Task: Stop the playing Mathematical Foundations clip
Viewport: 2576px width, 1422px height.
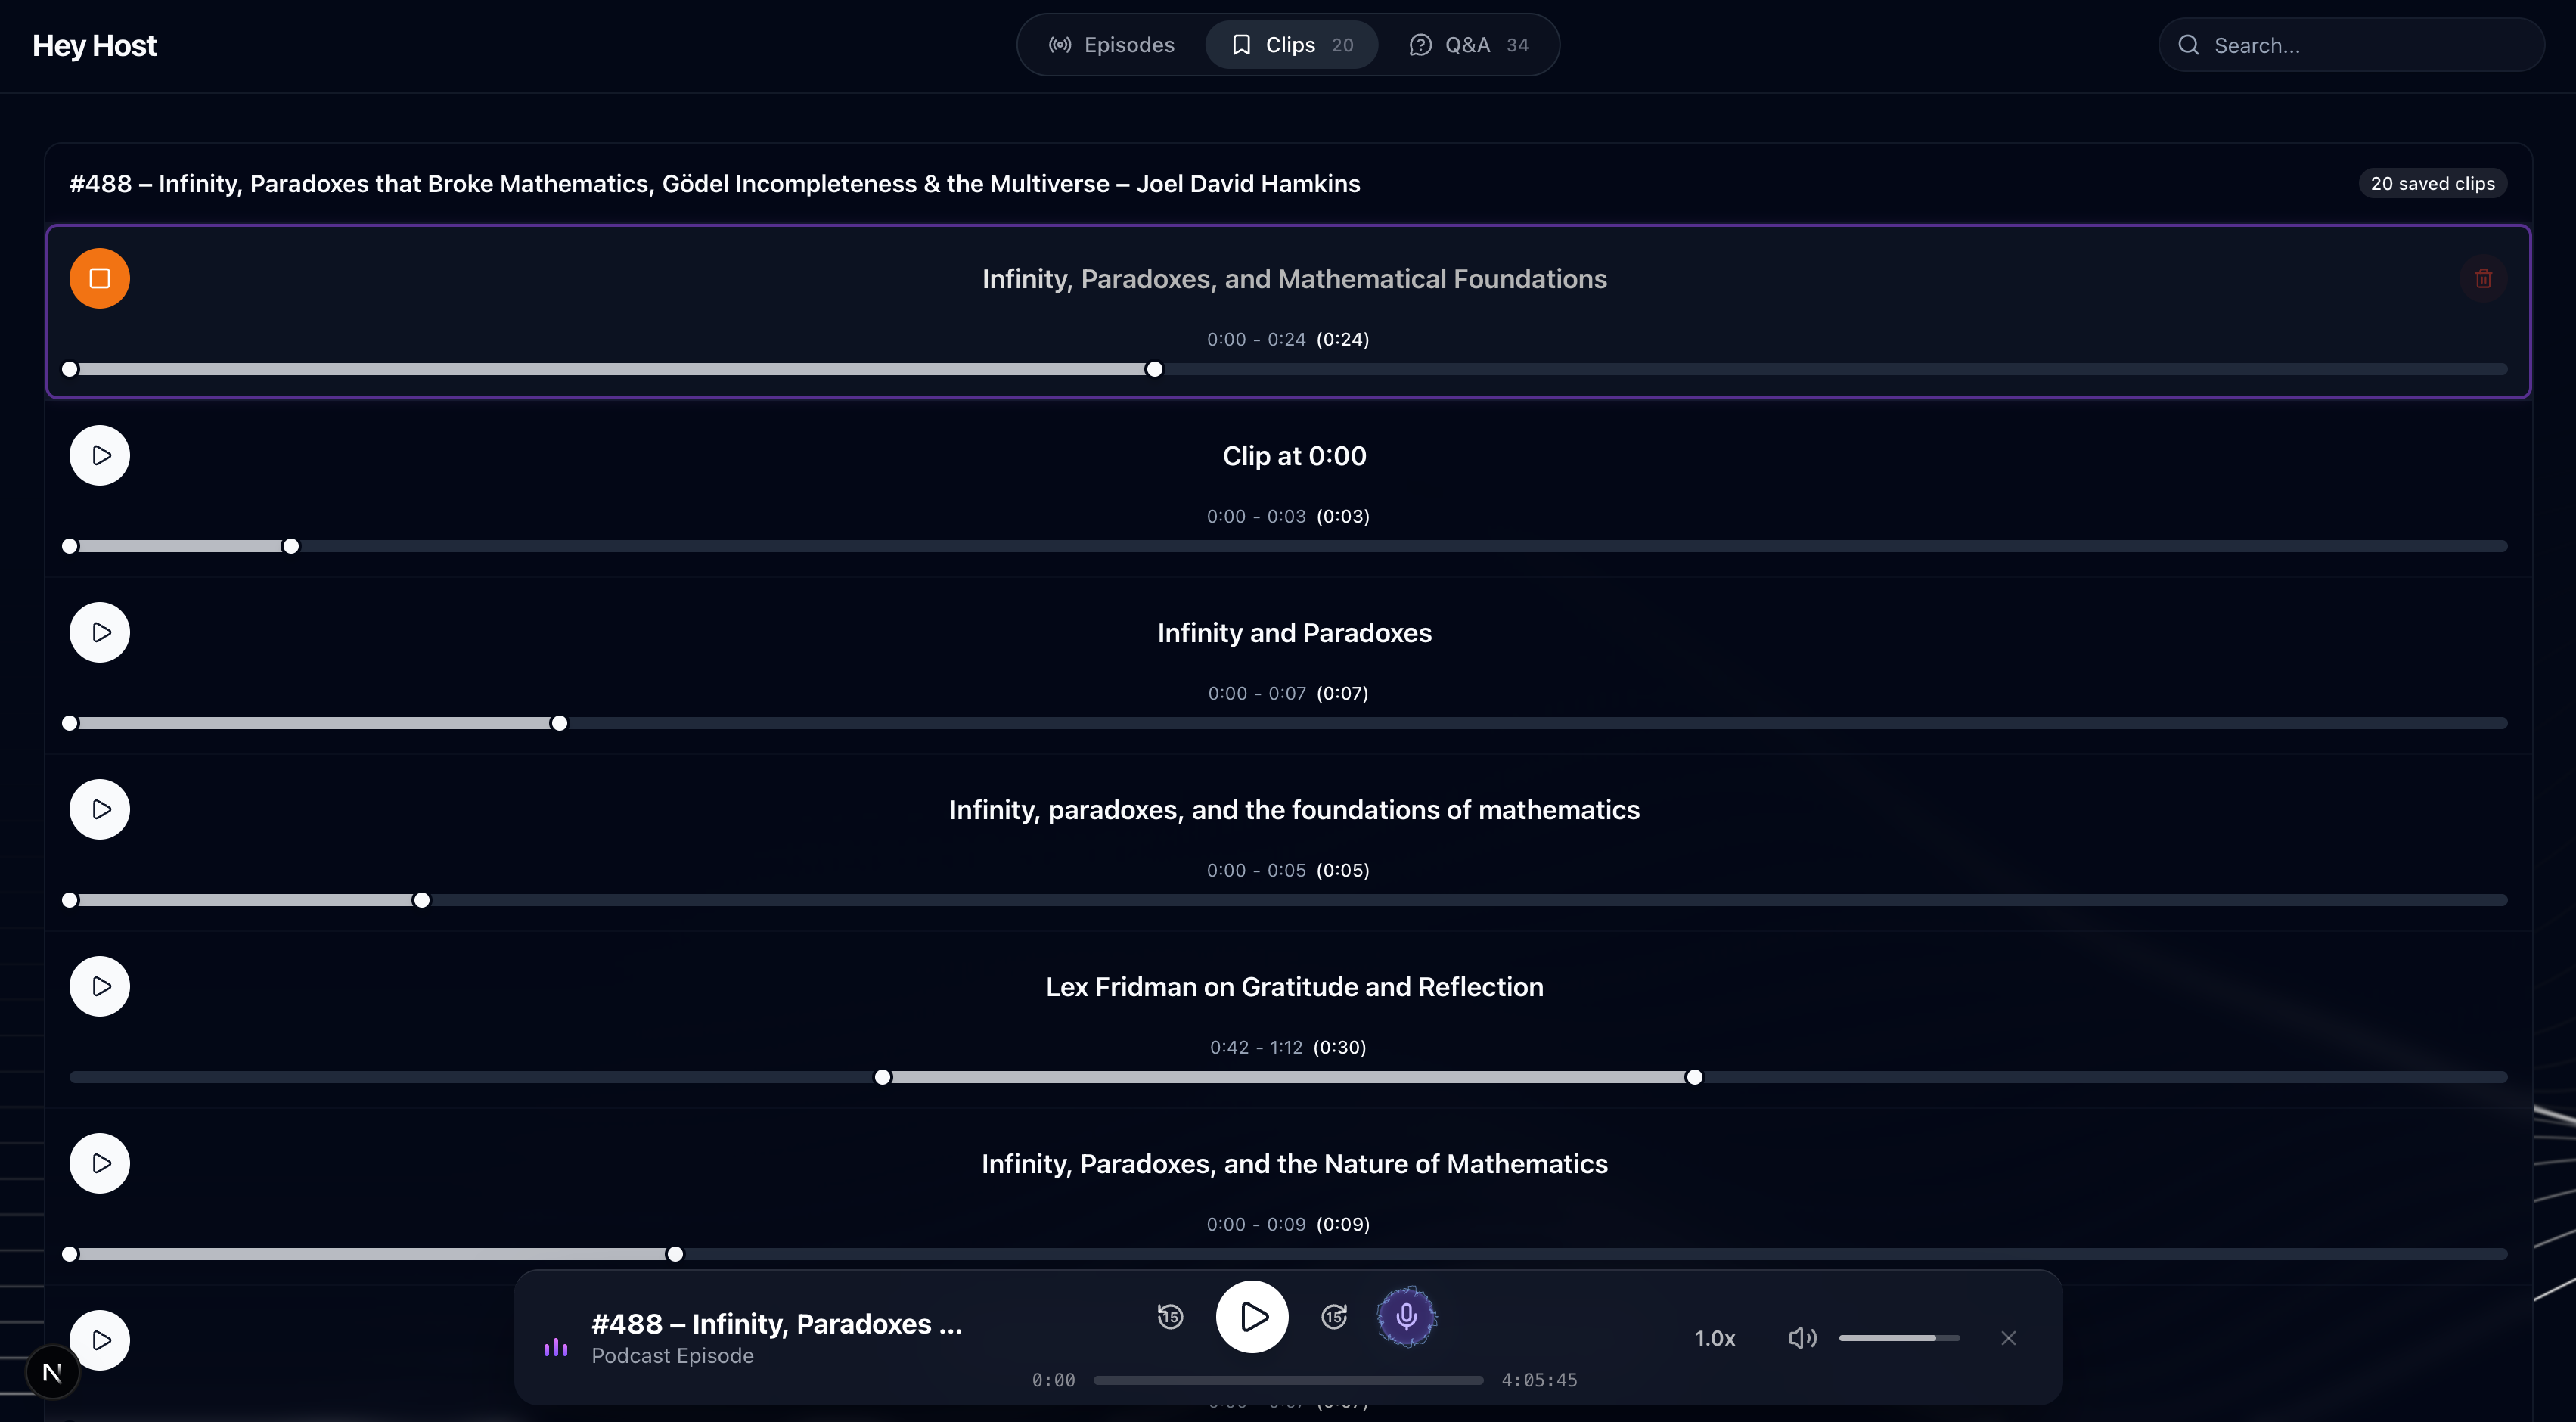Action: tap(99, 278)
